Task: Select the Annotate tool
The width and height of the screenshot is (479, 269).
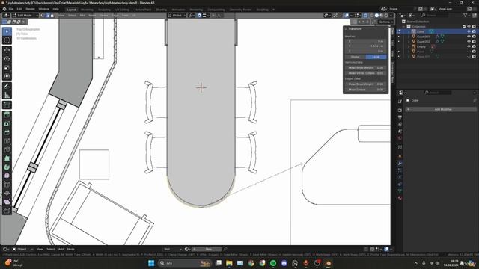Action: coord(7,87)
